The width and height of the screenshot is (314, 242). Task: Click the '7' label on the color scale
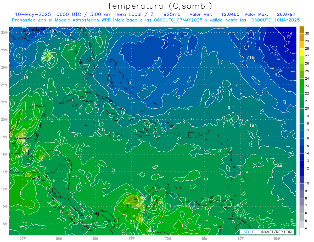[x=306, y=206]
